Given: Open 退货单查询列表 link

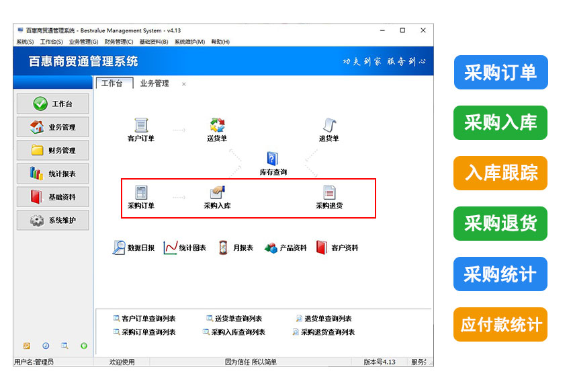Looking at the screenshot, I should click(x=324, y=319).
